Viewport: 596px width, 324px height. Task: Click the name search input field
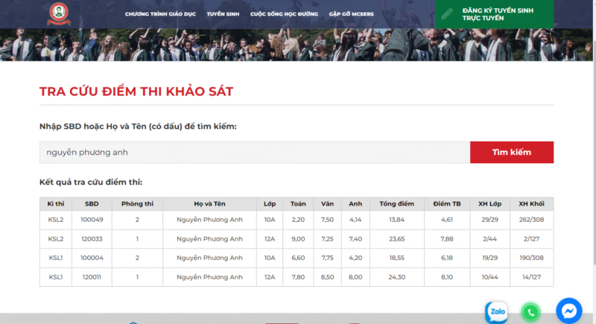pyautogui.click(x=254, y=152)
